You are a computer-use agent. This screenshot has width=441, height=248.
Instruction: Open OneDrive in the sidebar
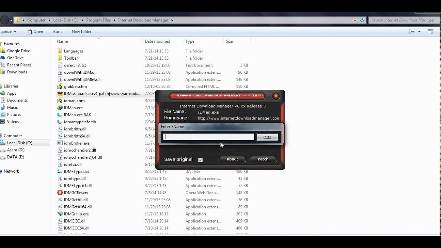click(16, 58)
